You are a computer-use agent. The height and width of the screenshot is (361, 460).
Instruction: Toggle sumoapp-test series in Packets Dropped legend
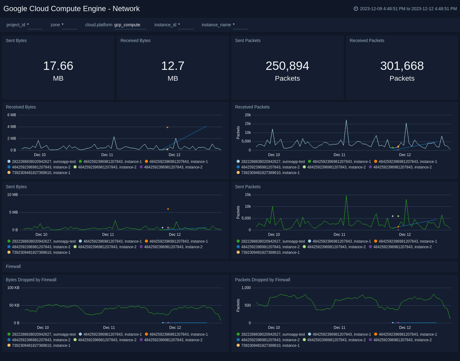[271, 334]
